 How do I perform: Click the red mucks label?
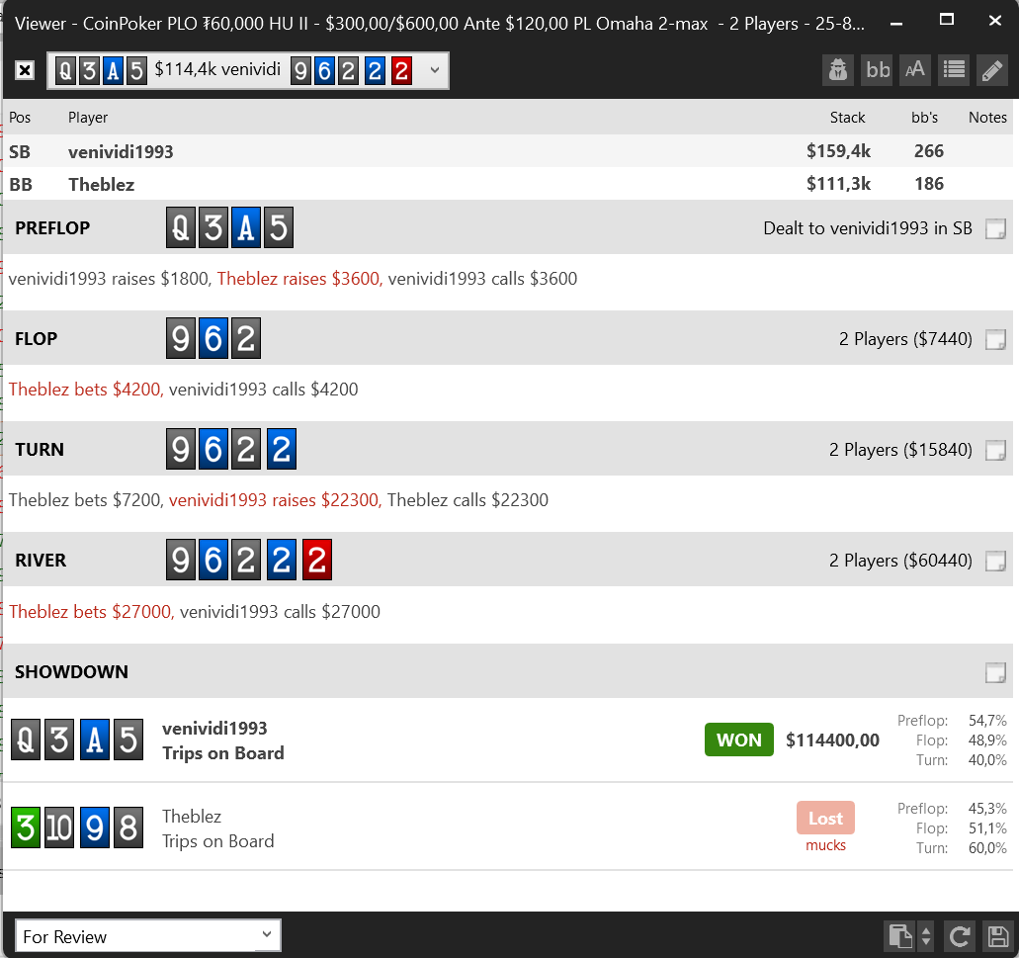[x=825, y=845]
